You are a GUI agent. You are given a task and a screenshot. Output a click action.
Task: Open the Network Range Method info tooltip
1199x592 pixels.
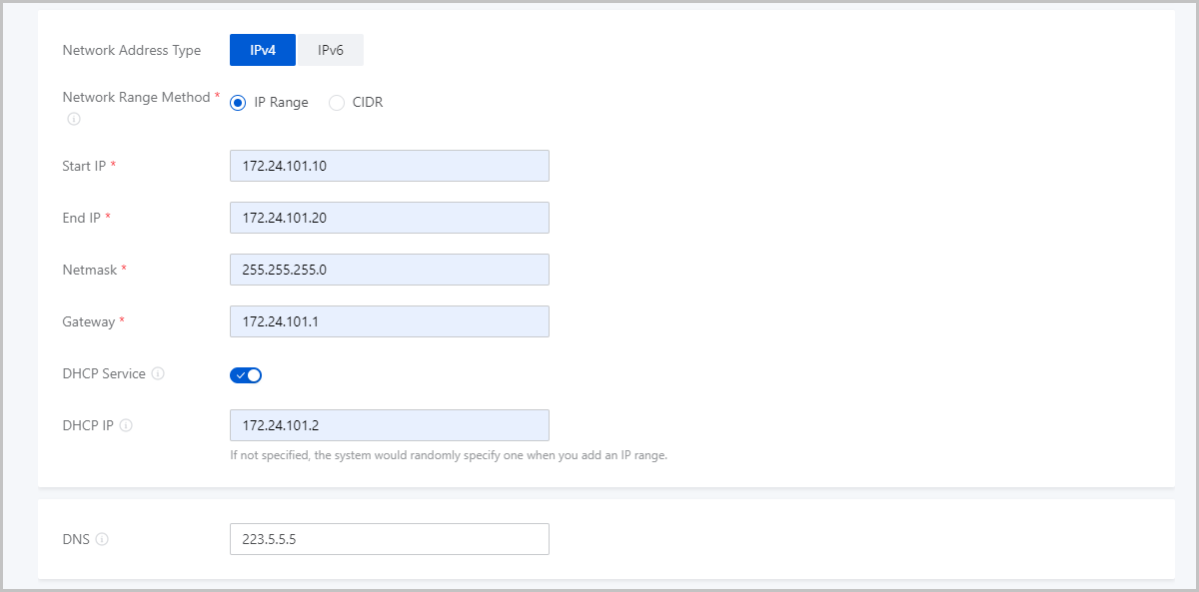click(x=74, y=119)
